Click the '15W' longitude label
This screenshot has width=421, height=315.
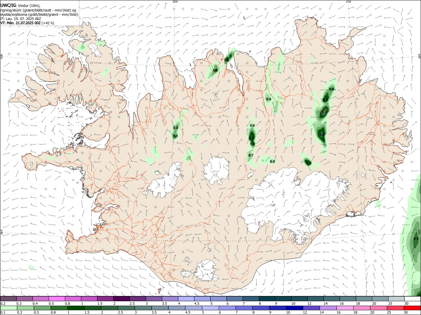tap(348, 2)
